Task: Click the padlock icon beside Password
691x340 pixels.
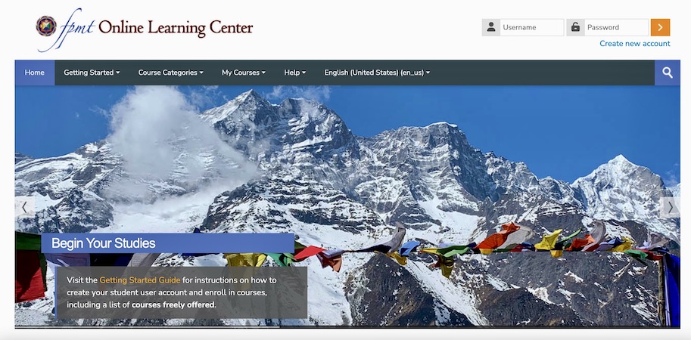Action: (x=575, y=27)
